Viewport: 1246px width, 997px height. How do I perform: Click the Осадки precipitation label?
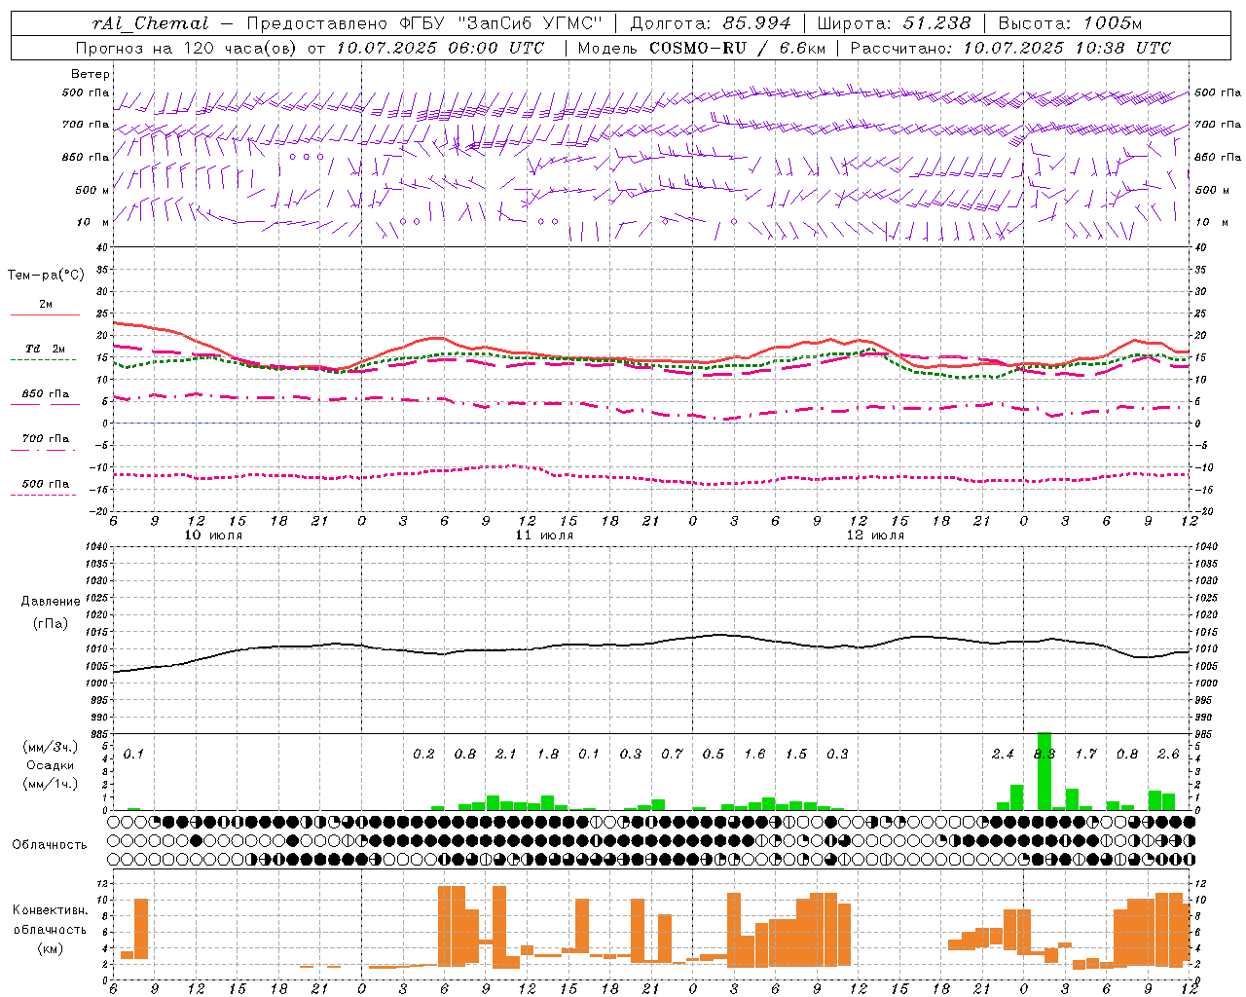(50, 765)
